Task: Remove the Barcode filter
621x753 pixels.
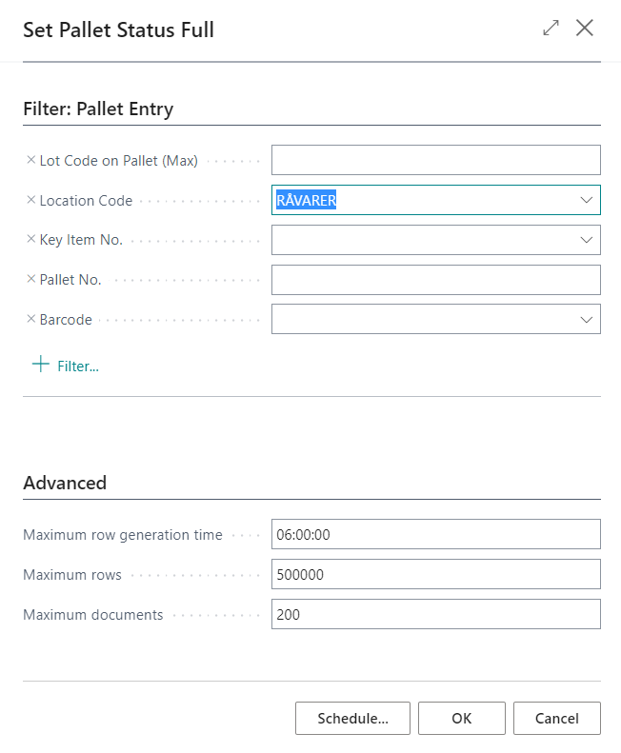Action: pyautogui.click(x=30, y=320)
